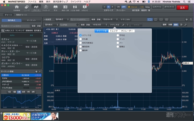Open 国内株式 dropdown in 一括変更 bar
The width and height of the screenshot is (194, 121).
tap(62, 19)
